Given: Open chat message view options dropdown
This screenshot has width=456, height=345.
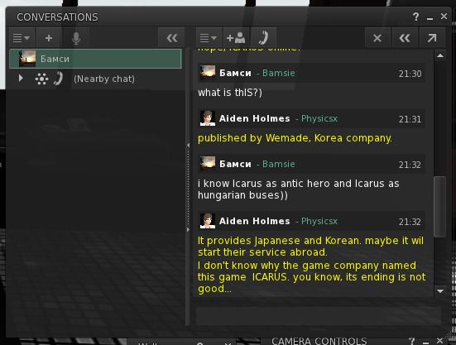Looking at the screenshot, I should pos(209,38).
